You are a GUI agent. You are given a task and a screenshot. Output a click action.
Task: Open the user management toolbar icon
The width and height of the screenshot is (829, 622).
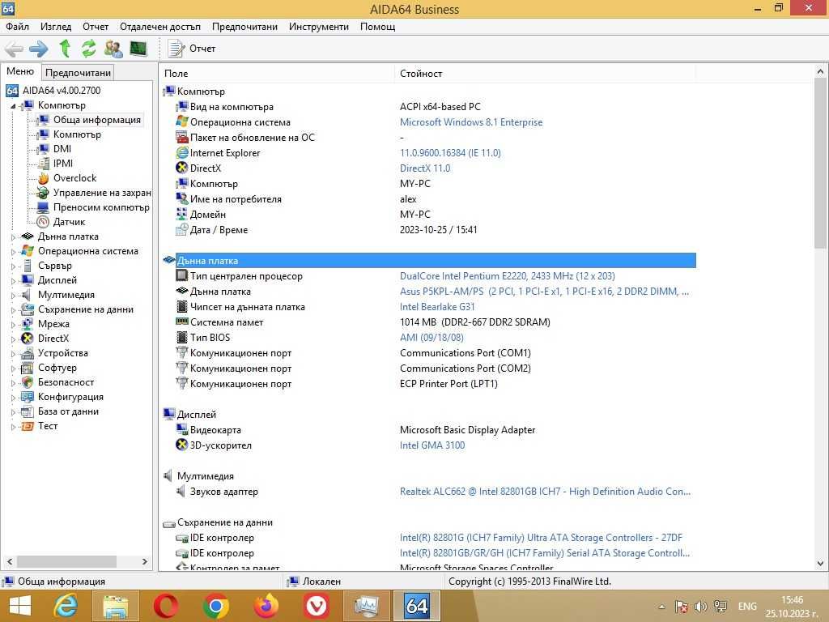click(x=113, y=49)
